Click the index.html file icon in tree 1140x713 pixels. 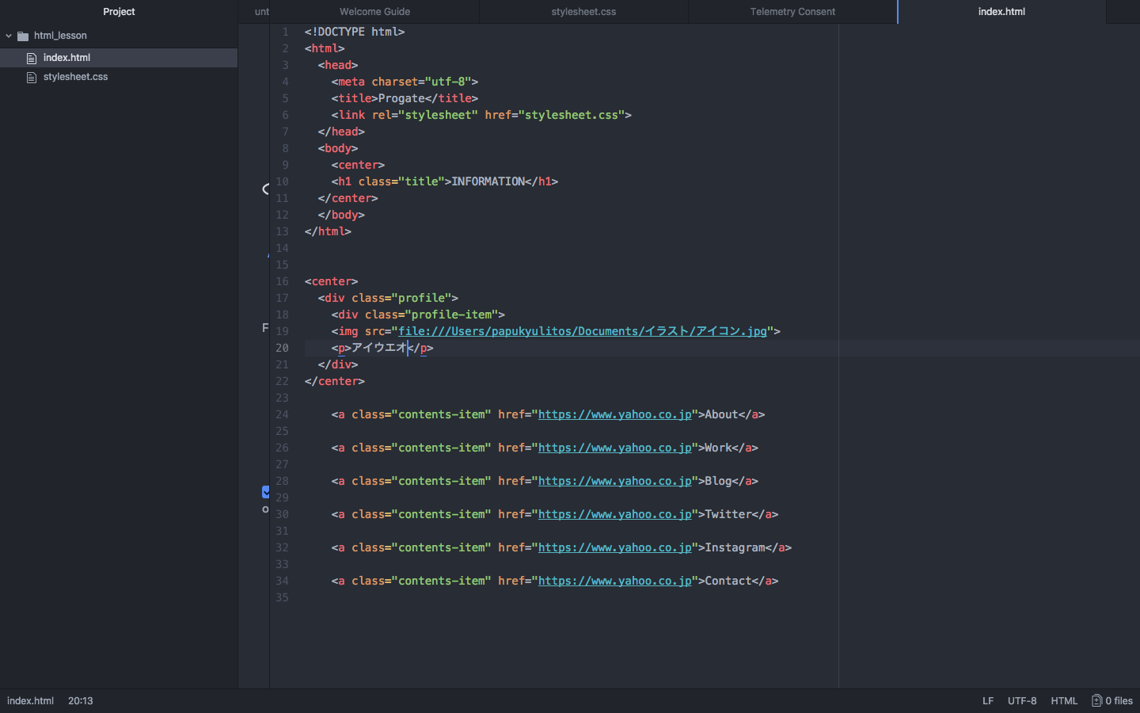click(x=32, y=58)
